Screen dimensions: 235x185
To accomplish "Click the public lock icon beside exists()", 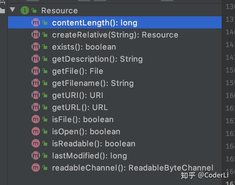I will click(x=45, y=47).
